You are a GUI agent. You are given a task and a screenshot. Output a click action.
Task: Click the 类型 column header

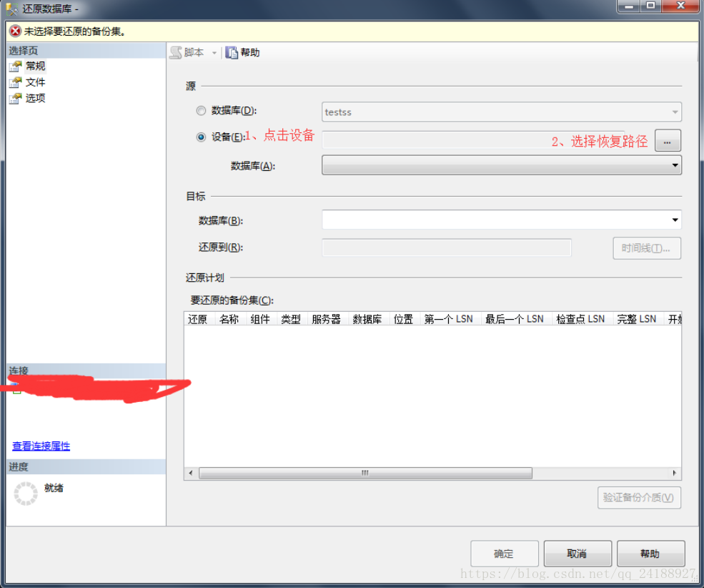click(x=292, y=319)
